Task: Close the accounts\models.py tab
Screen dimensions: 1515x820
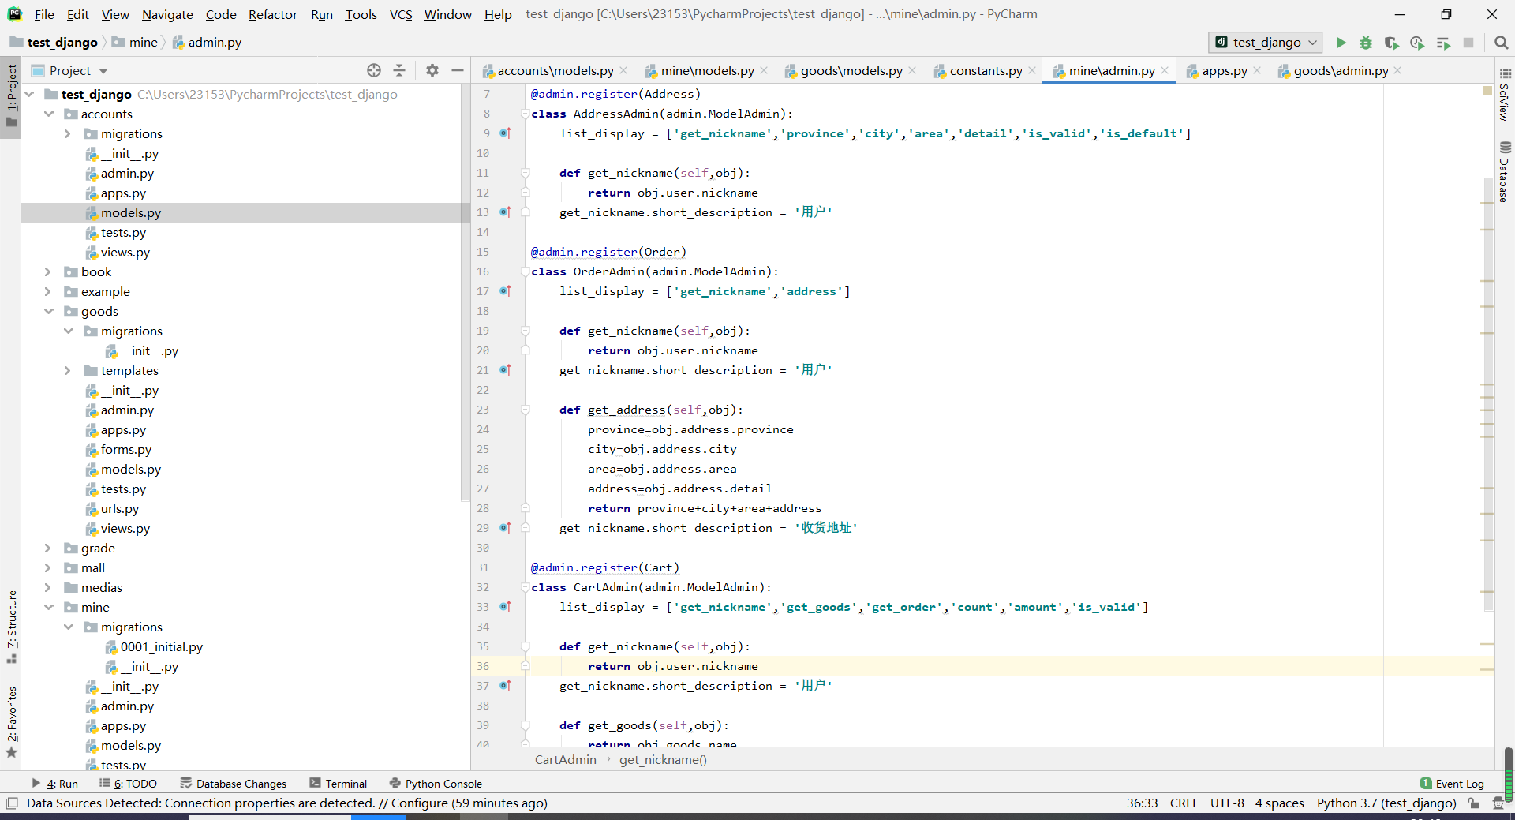Action: [x=624, y=70]
